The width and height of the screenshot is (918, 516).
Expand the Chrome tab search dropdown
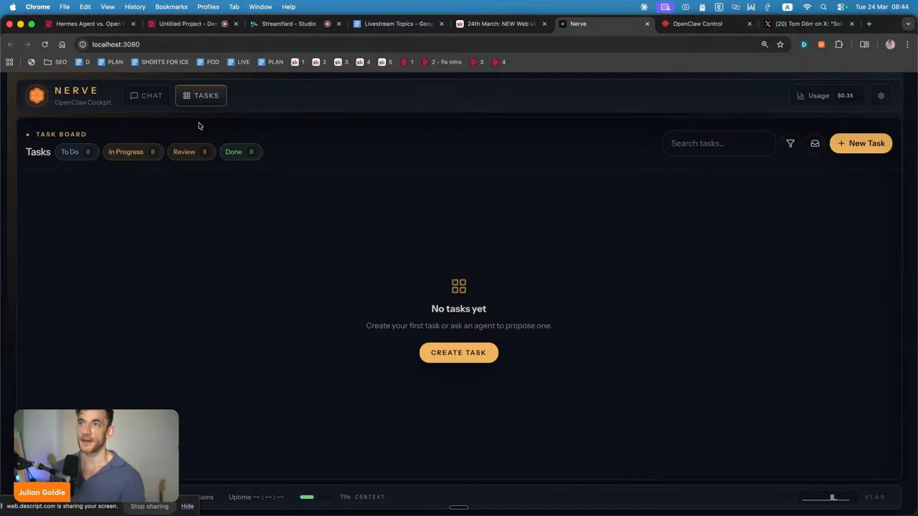[x=907, y=24]
